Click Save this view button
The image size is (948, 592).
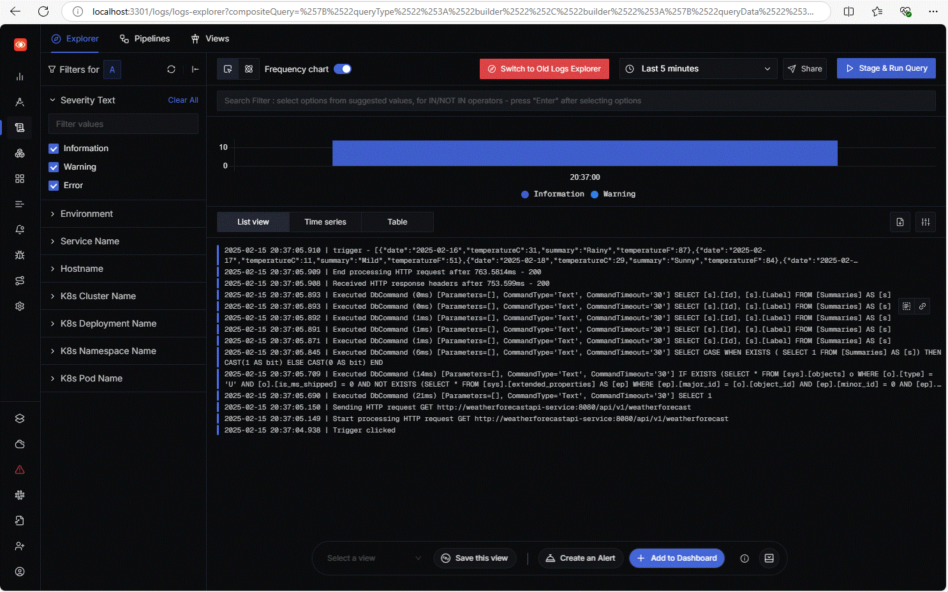point(475,558)
